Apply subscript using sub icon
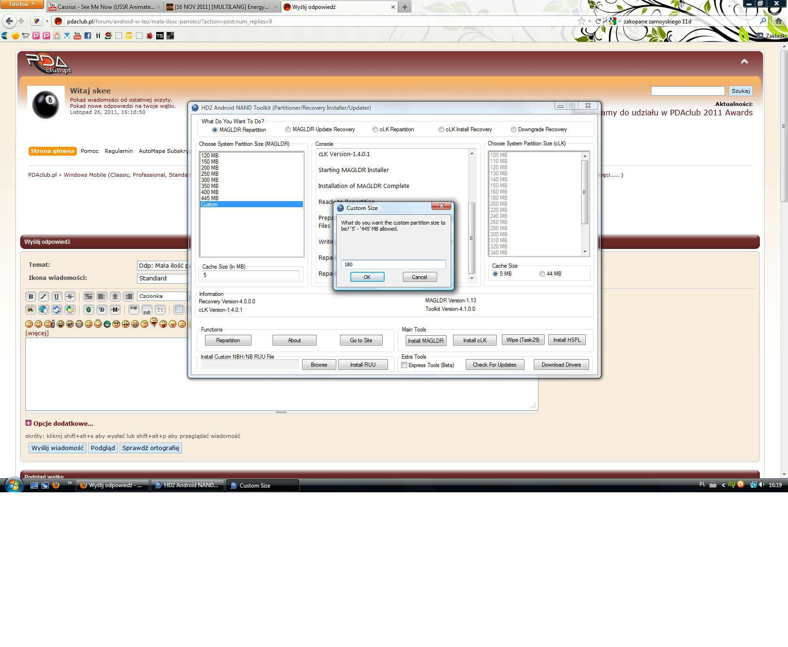The width and height of the screenshot is (788, 647). click(147, 309)
